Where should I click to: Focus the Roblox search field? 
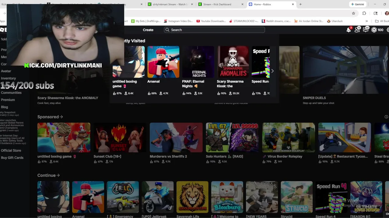(214, 30)
